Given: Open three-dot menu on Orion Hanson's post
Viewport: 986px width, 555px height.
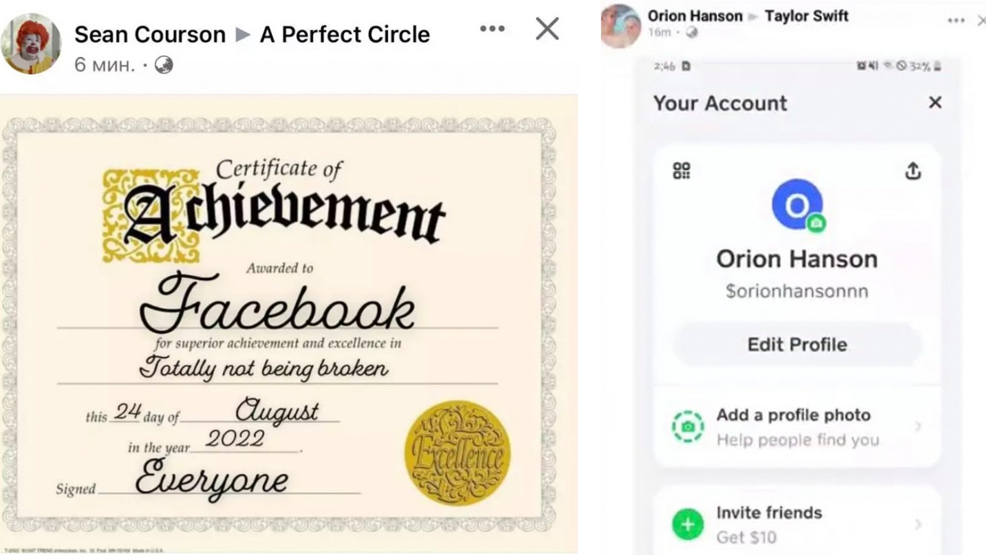Looking at the screenshot, I should pos(956,21).
